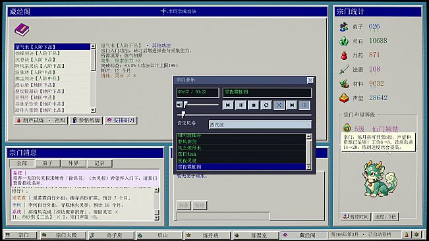Click the 弟子 disciples icon in stats
429x241 pixels.
344,27
